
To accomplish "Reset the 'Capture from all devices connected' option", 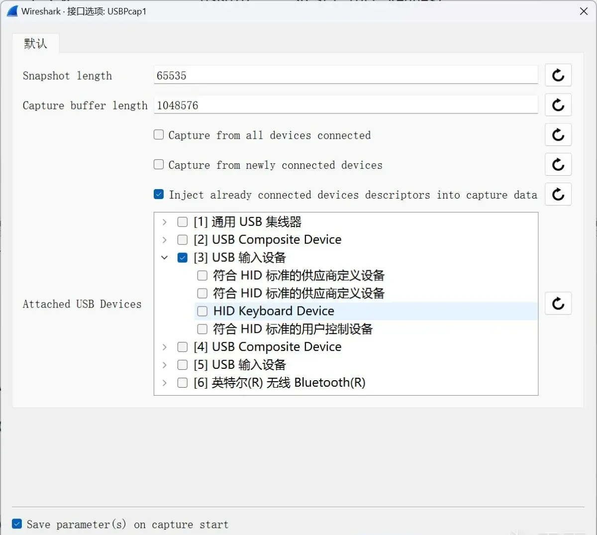I will pyautogui.click(x=558, y=135).
